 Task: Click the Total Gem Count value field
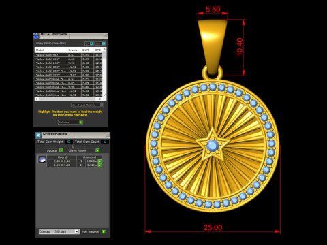[x=105, y=142]
